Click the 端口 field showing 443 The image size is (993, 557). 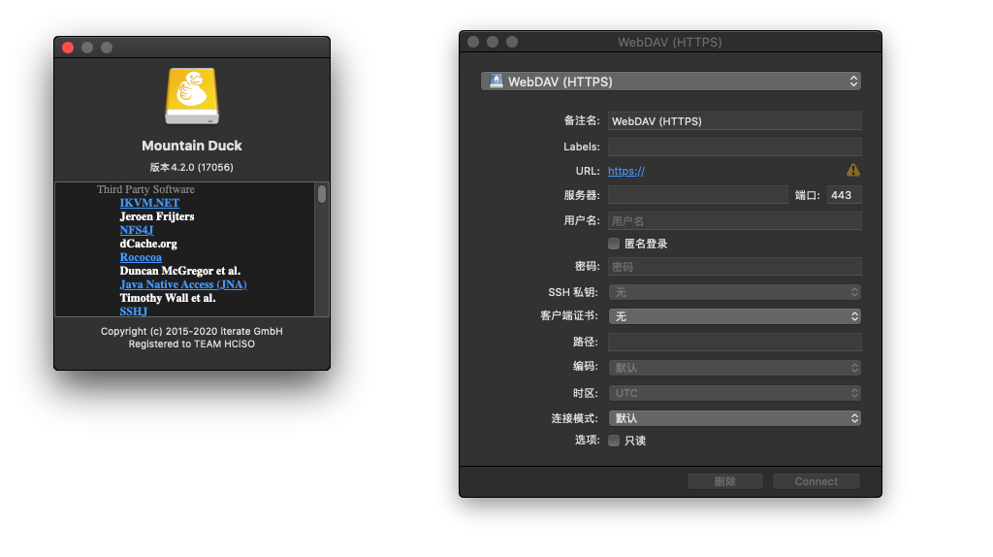[x=845, y=195]
